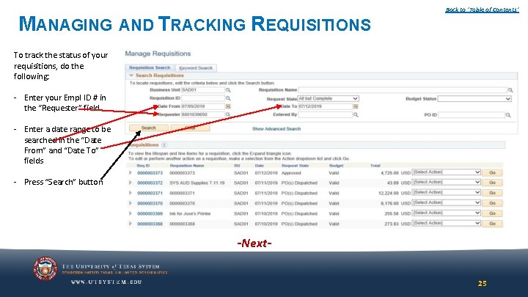Click Go for requisition 0000003368
Image resolution: width=528 pixels, height=297 pixels.
pyautogui.click(x=492, y=224)
